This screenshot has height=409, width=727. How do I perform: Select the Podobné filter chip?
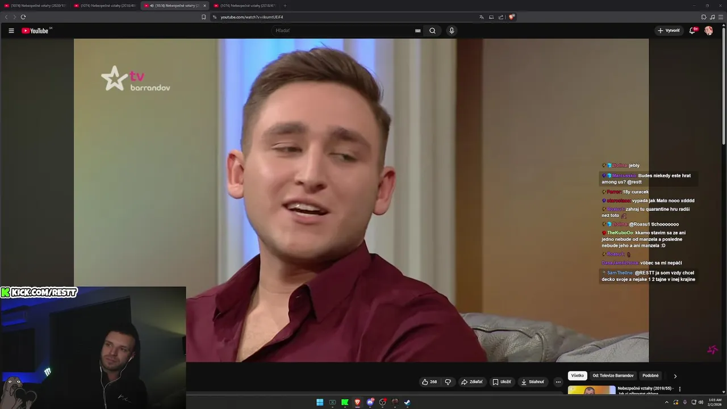(650, 375)
